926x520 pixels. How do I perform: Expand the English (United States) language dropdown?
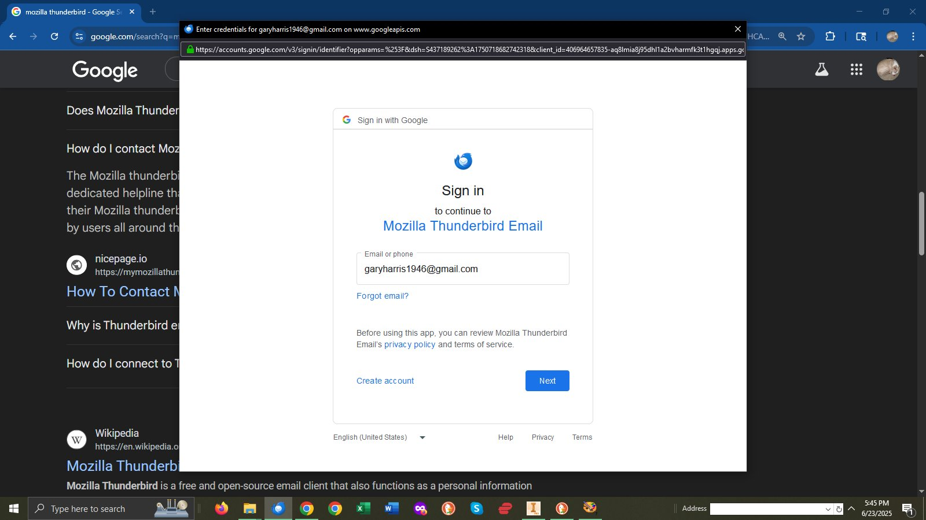pyautogui.click(x=380, y=437)
